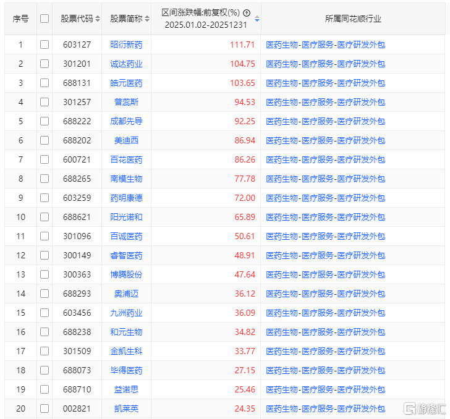The width and height of the screenshot is (450, 419).
Task: Check the box for 药明康德 row
Action: point(45,198)
